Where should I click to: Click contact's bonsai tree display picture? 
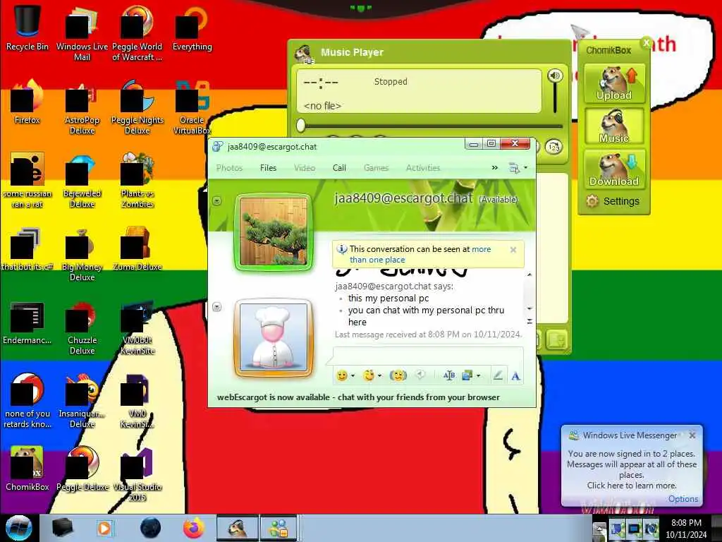274,231
